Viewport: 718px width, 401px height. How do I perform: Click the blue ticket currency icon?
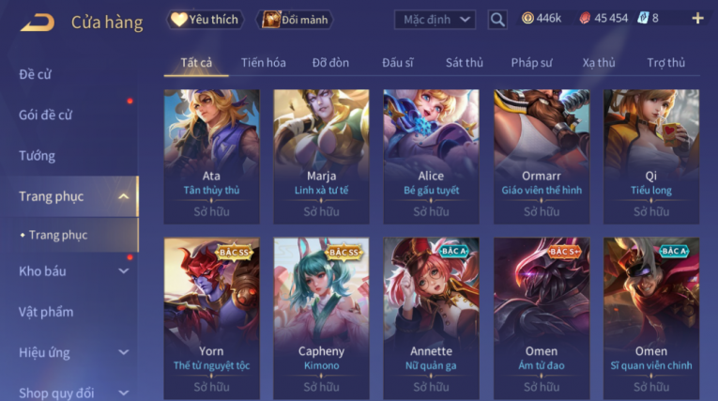(643, 19)
